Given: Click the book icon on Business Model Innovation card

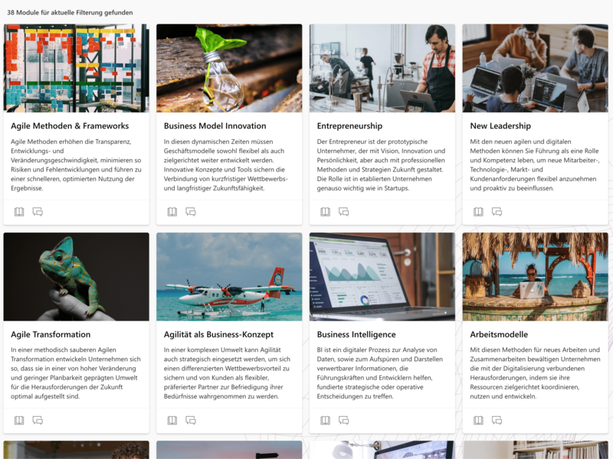Looking at the screenshot, I should point(172,212).
